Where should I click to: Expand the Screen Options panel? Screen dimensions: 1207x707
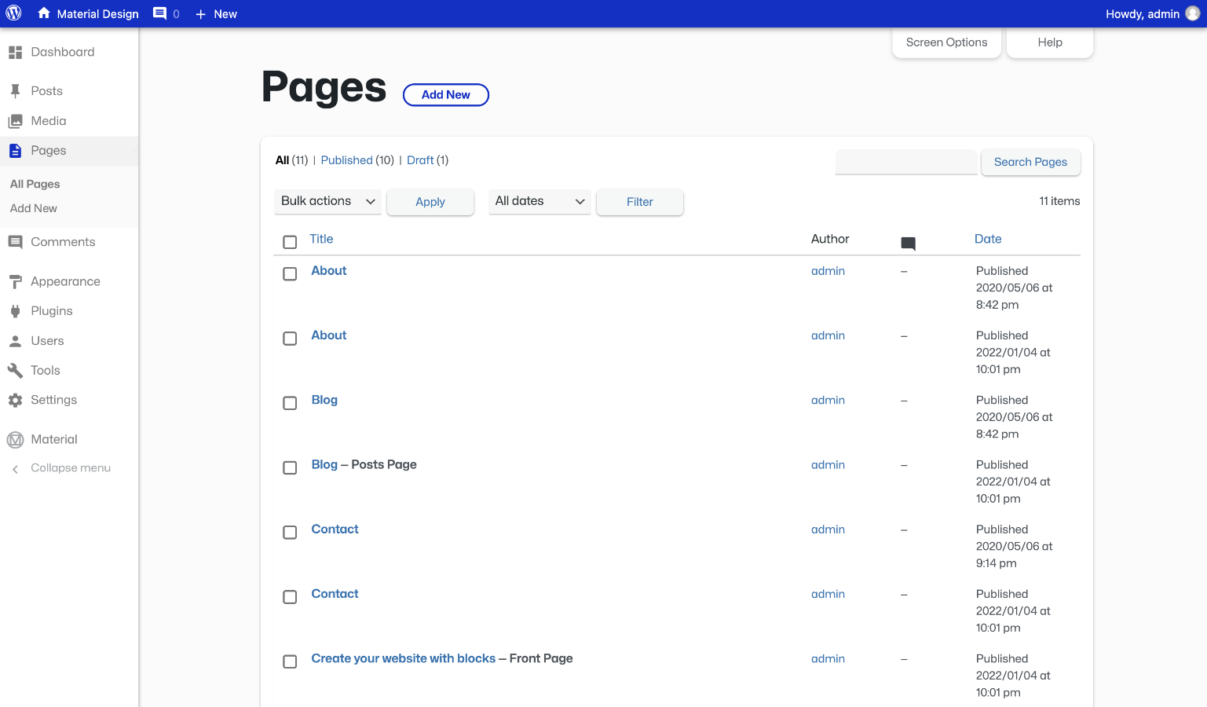click(946, 42)
